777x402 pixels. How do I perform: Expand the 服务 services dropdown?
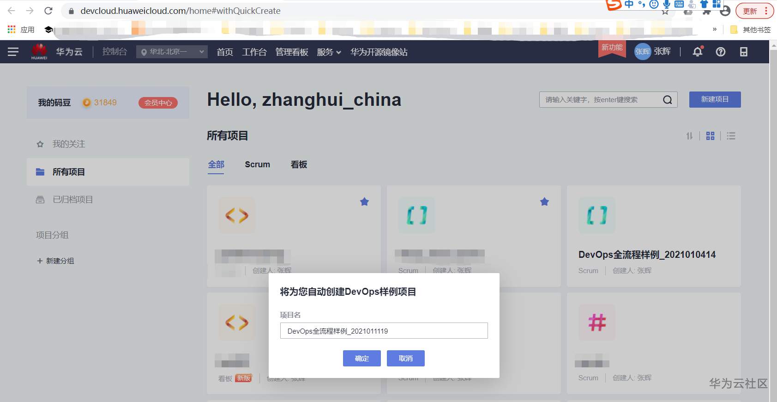[329, 52]
